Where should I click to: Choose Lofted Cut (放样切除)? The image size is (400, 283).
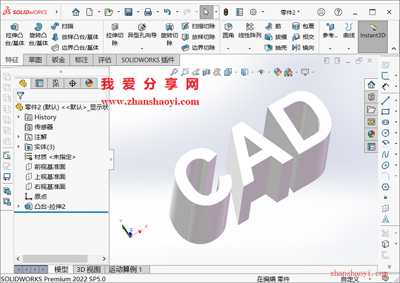(x=198, y=37)
